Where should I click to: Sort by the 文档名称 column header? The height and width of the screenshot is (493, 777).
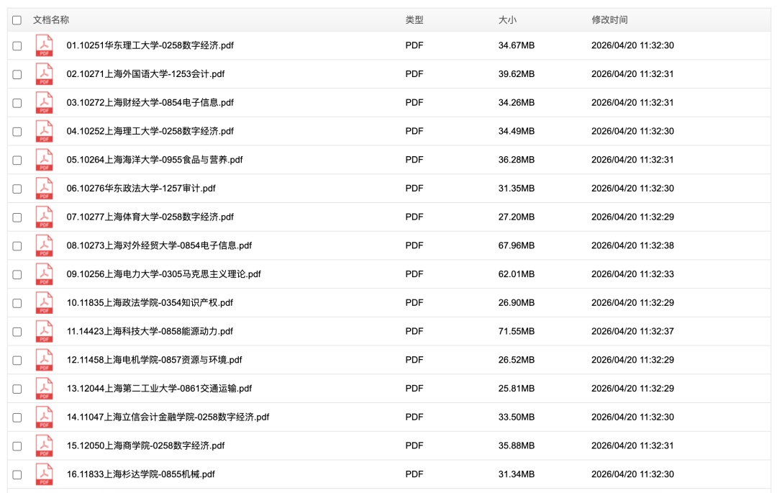[51, 20]
